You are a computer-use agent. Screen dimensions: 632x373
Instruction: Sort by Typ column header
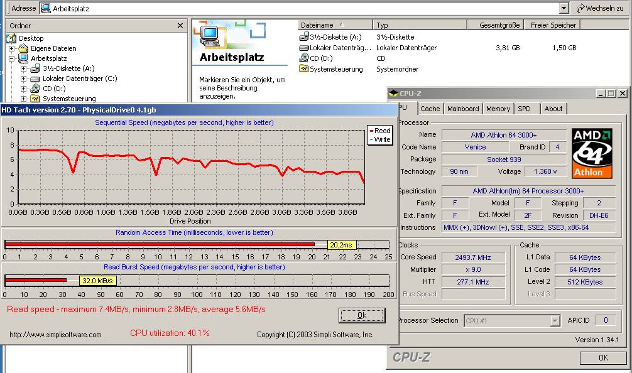point(419,25)
